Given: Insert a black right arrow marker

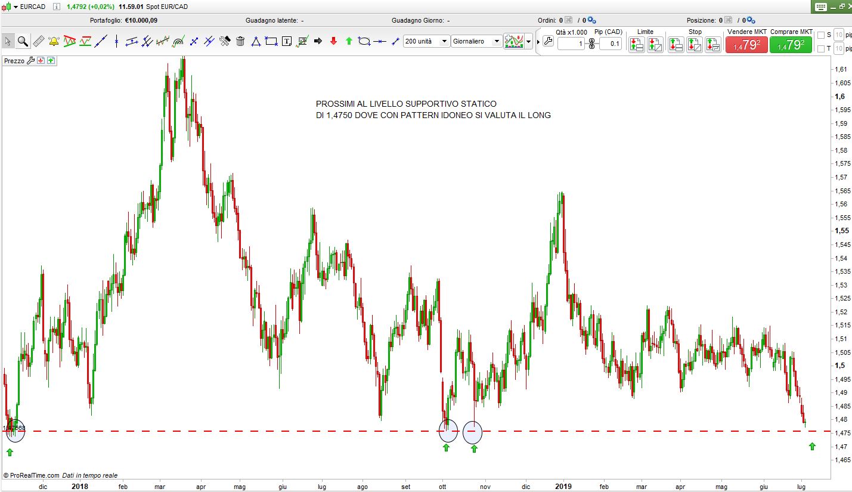Looking at the screenshot, I should (318, 41).
